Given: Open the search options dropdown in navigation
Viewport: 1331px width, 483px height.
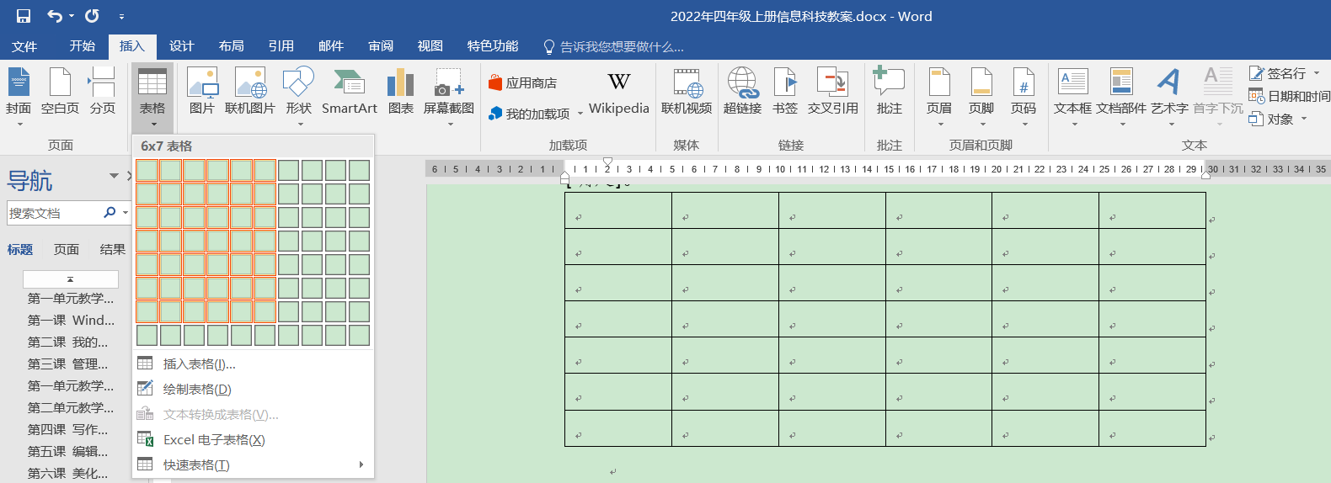Looking at the screenshot, I should [x=126, y=213].
